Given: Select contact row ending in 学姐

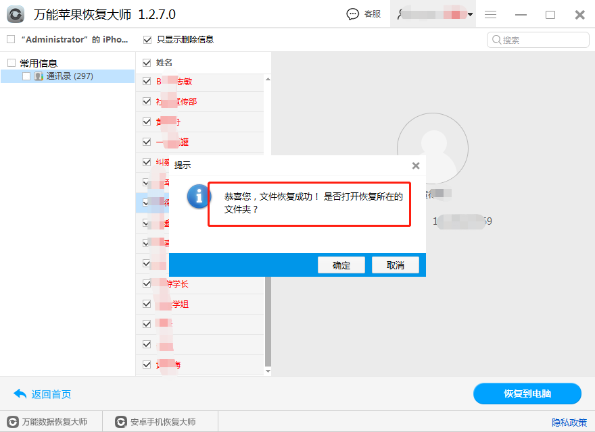Looking at the screenshot, I should 199,304.
